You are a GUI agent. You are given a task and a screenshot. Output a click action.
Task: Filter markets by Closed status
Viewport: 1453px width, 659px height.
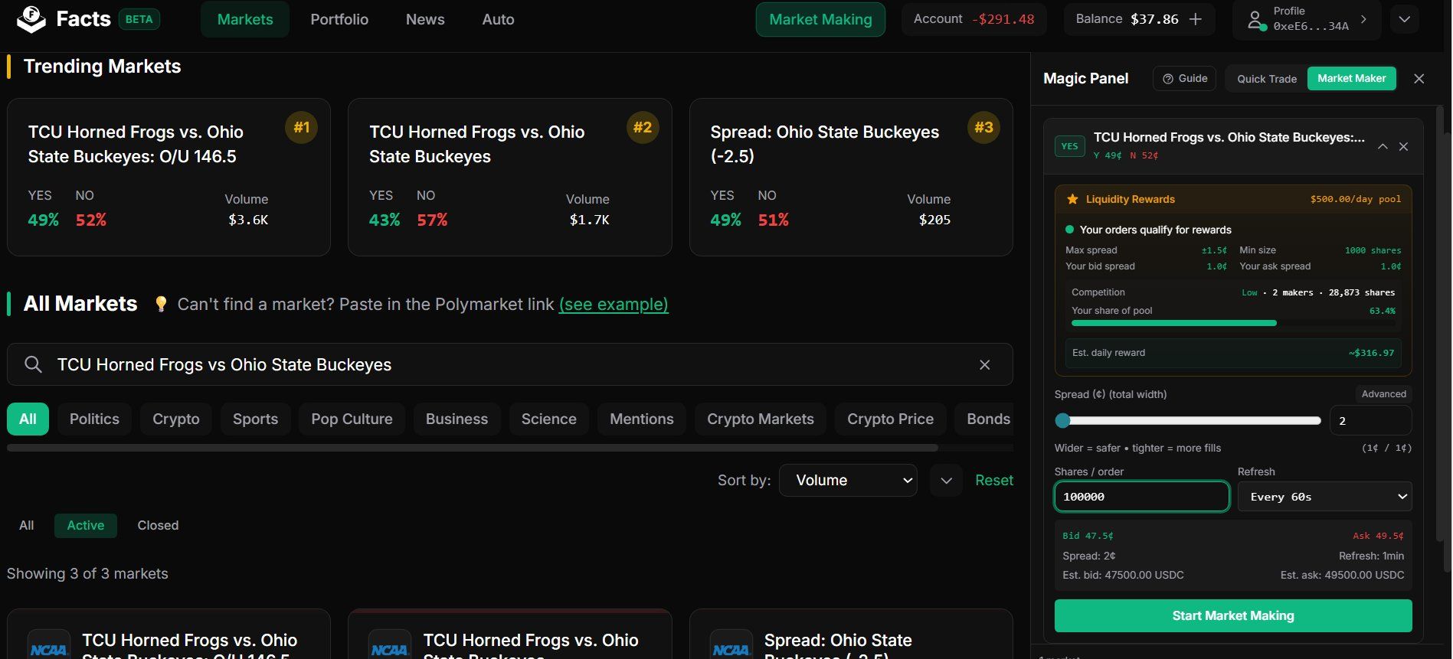point(158,526)
